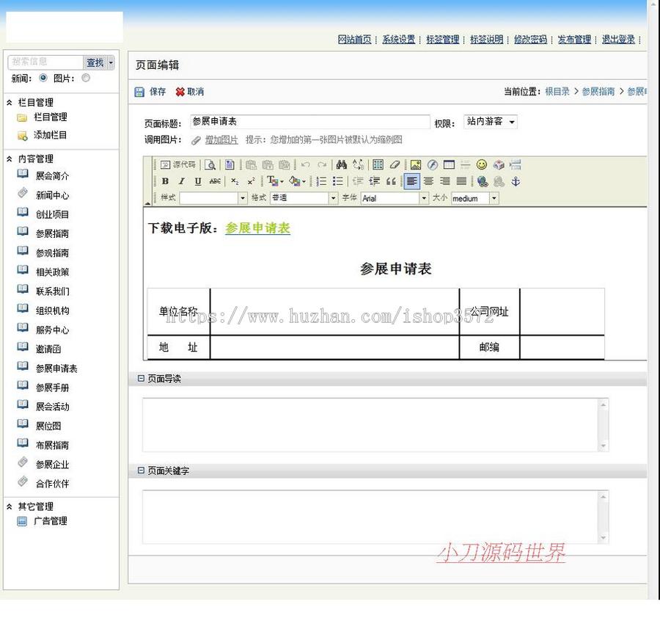Click the 查找 search button

coord(95,63)
